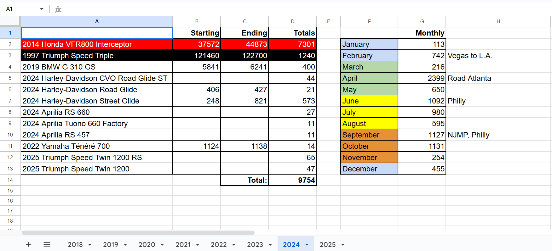Select the ending value 122700 cell
The height and width of the screenshot is (251, 552).
click(x=244, y=56)
